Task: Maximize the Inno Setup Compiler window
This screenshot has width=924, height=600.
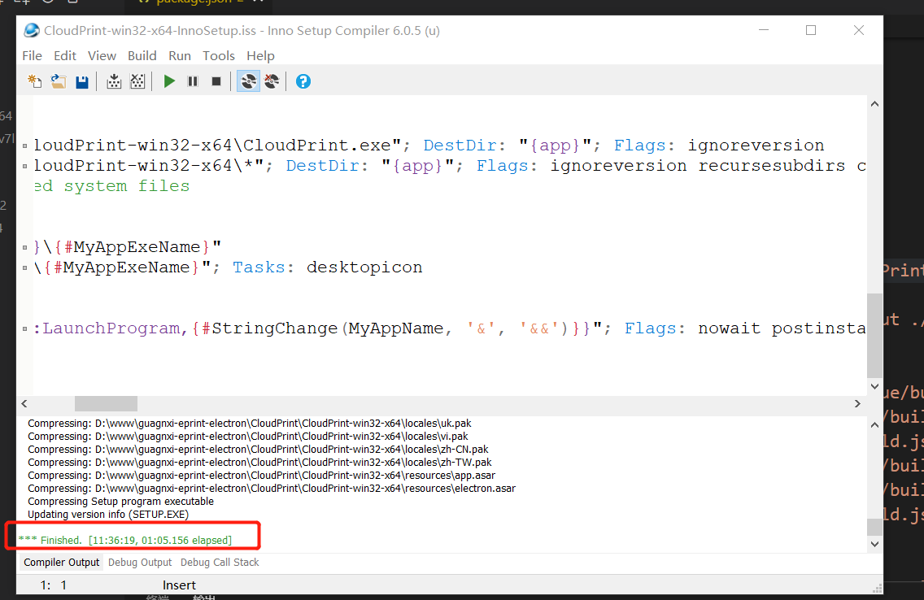Action: pos(811,30)
